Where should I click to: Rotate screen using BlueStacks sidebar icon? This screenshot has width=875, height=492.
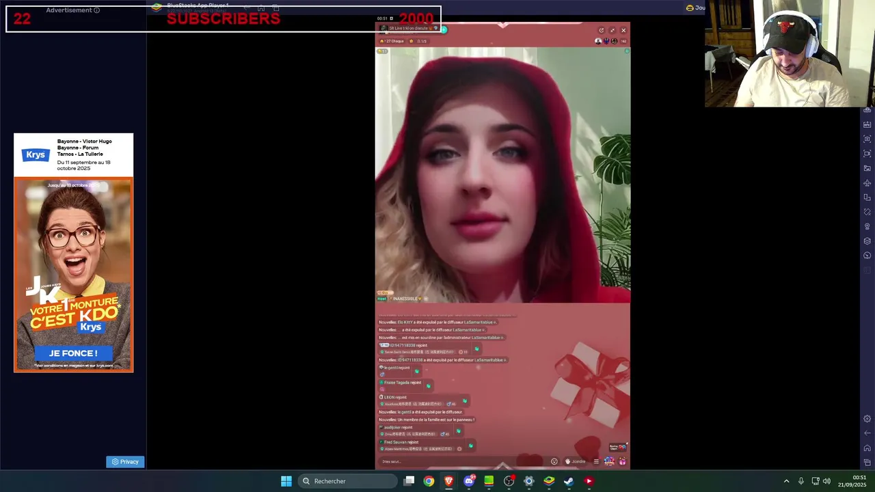coord(867,197)
